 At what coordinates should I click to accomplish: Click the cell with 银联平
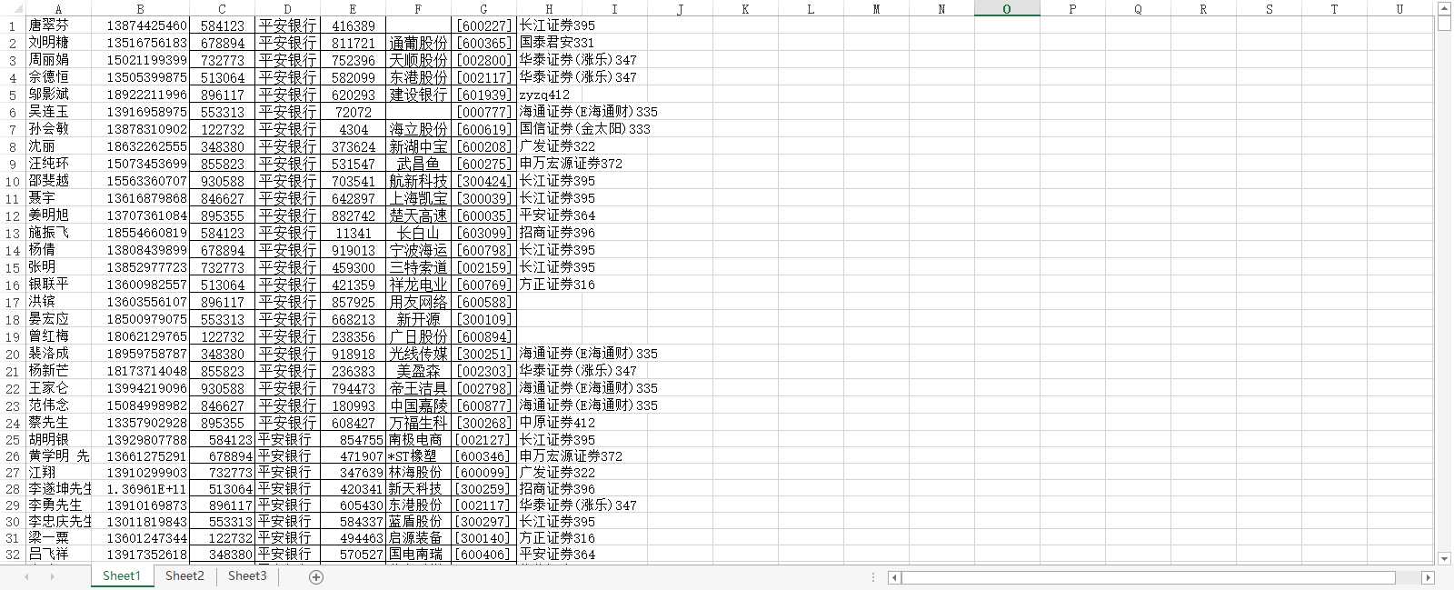(58, 285)
